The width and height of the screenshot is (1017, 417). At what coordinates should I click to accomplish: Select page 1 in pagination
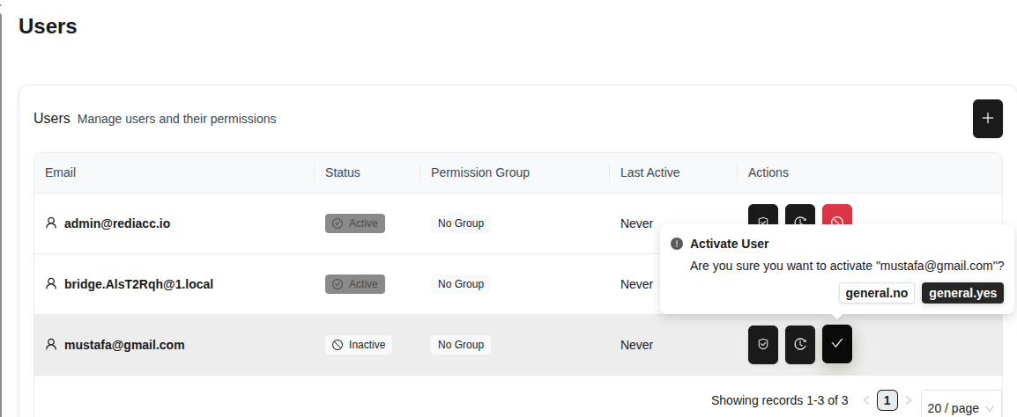(x=887, y=401)
